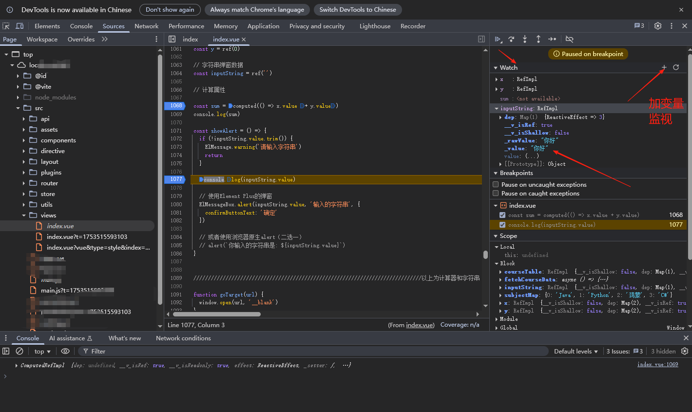Refresh watch expressions
Viewport: 692px width, 412px height.
coord(676,67)
